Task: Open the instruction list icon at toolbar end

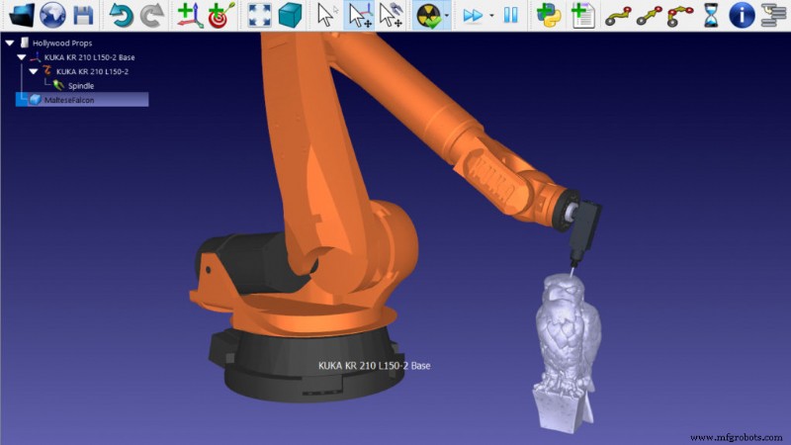Action: coord(773,15)
